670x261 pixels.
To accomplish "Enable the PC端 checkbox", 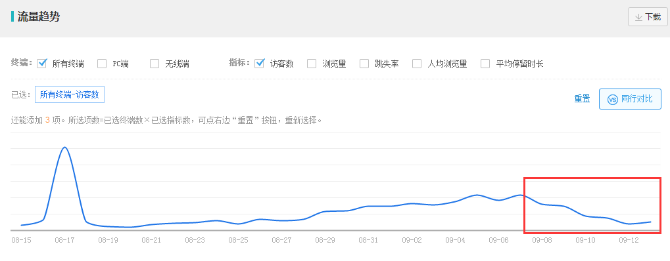I will [x=102, y=64].
